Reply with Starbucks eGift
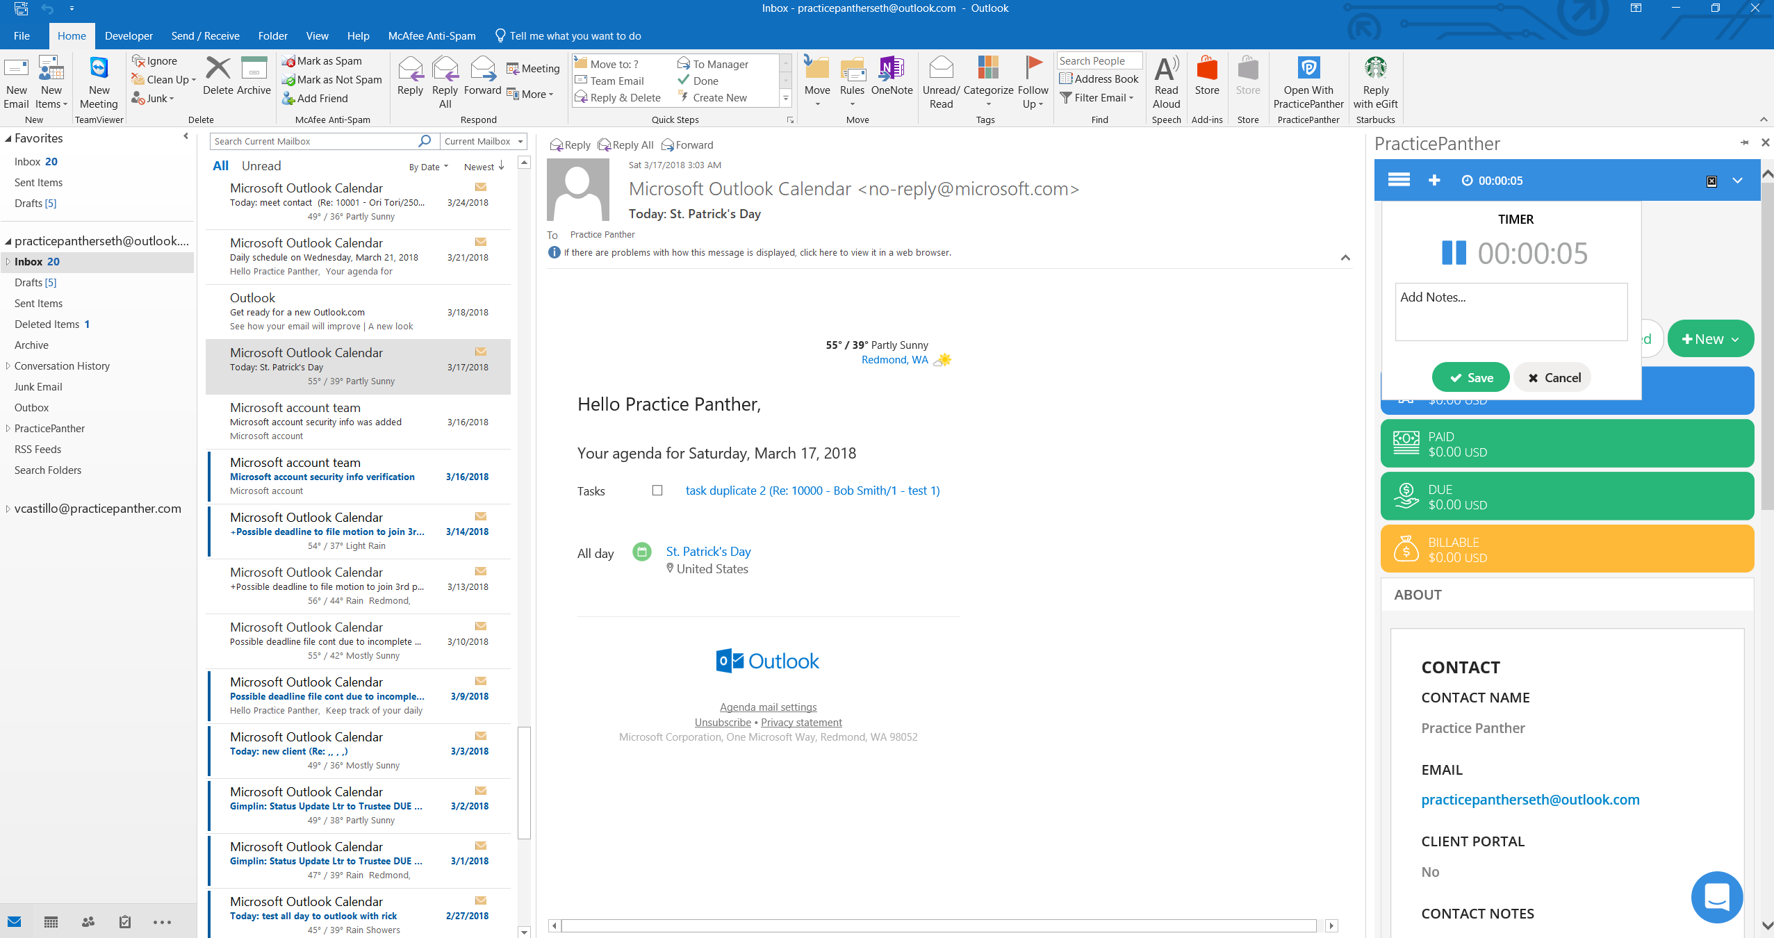 point(1375,83)
